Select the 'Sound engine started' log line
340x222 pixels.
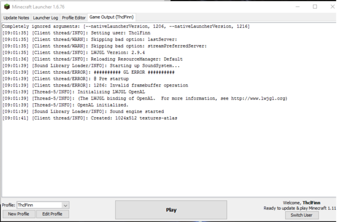coord(83,111)
